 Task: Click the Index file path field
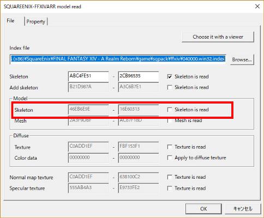pos(118,59)
